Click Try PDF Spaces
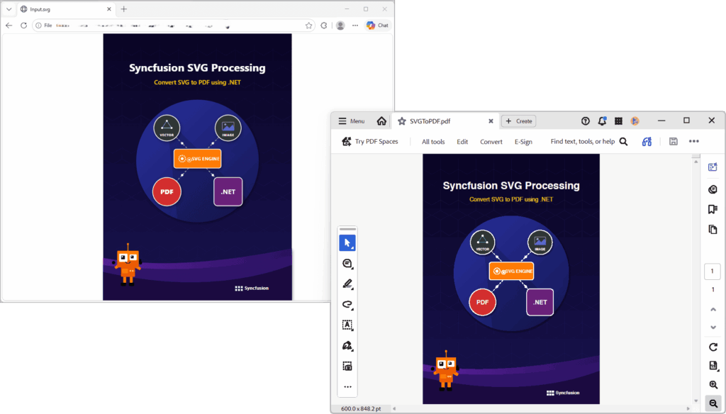Image resolution: width=726 pixels, height=414 pixels. (370, 141)
